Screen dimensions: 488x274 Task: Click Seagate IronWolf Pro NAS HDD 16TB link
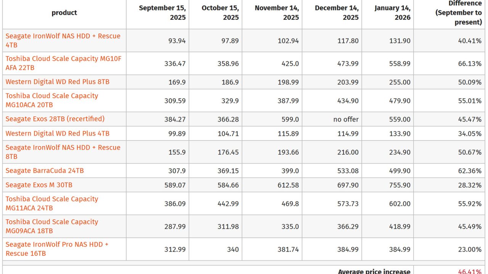(57, 244)
